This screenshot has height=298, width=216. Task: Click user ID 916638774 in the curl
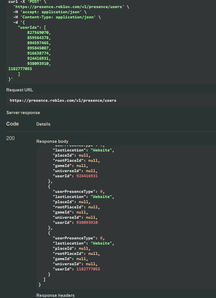click(39, 53)
